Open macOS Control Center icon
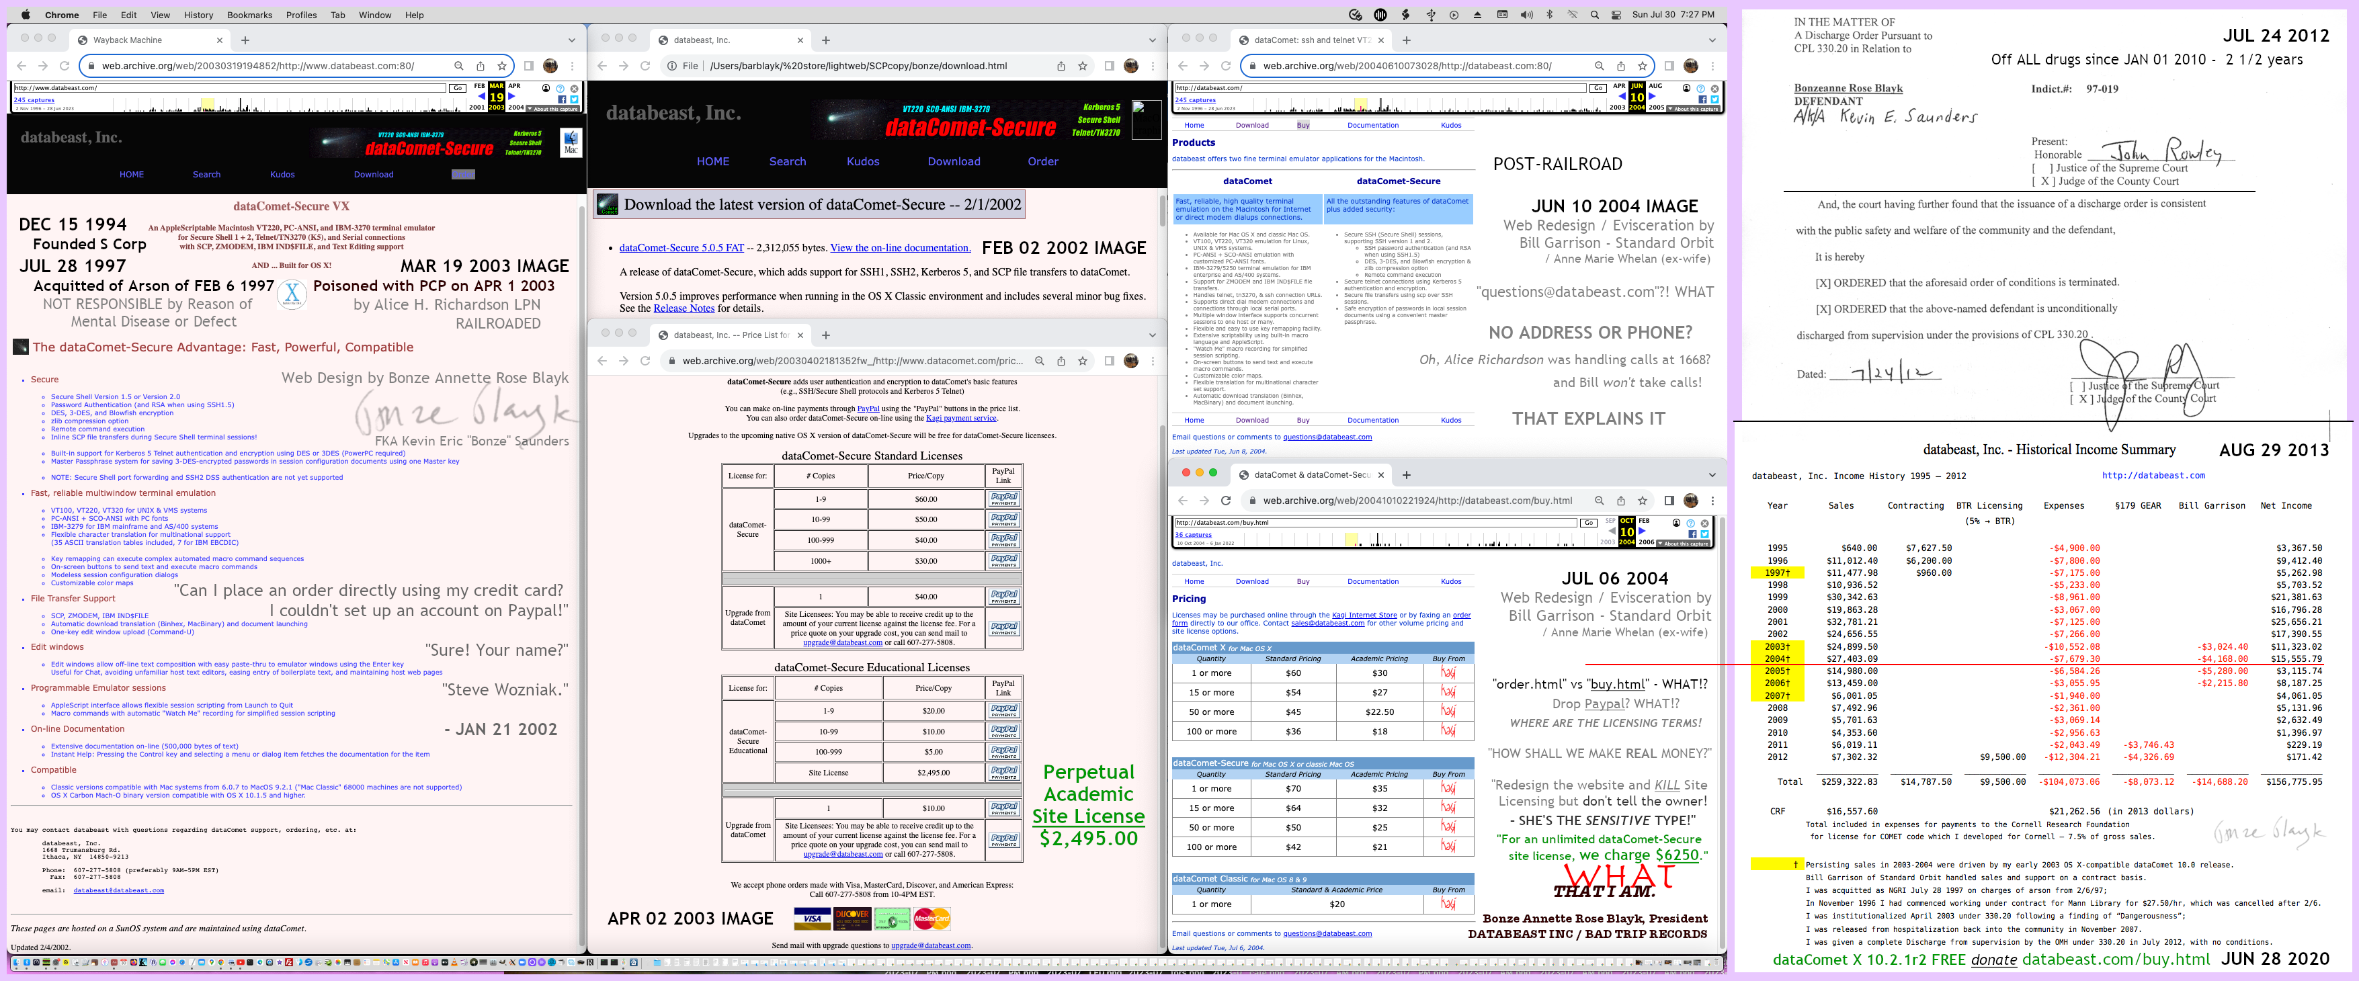The image size is (2359, 981). [1616, 15]
